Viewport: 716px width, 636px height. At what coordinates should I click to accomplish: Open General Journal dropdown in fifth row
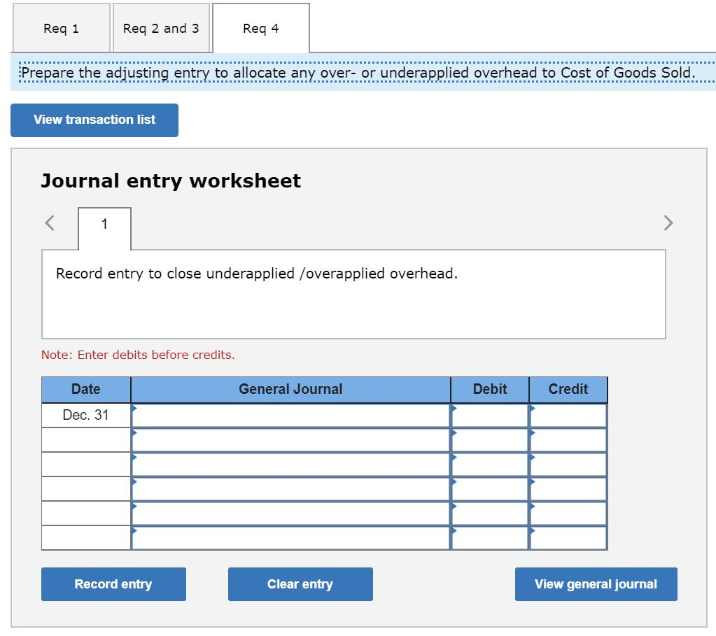coord(291,514)
